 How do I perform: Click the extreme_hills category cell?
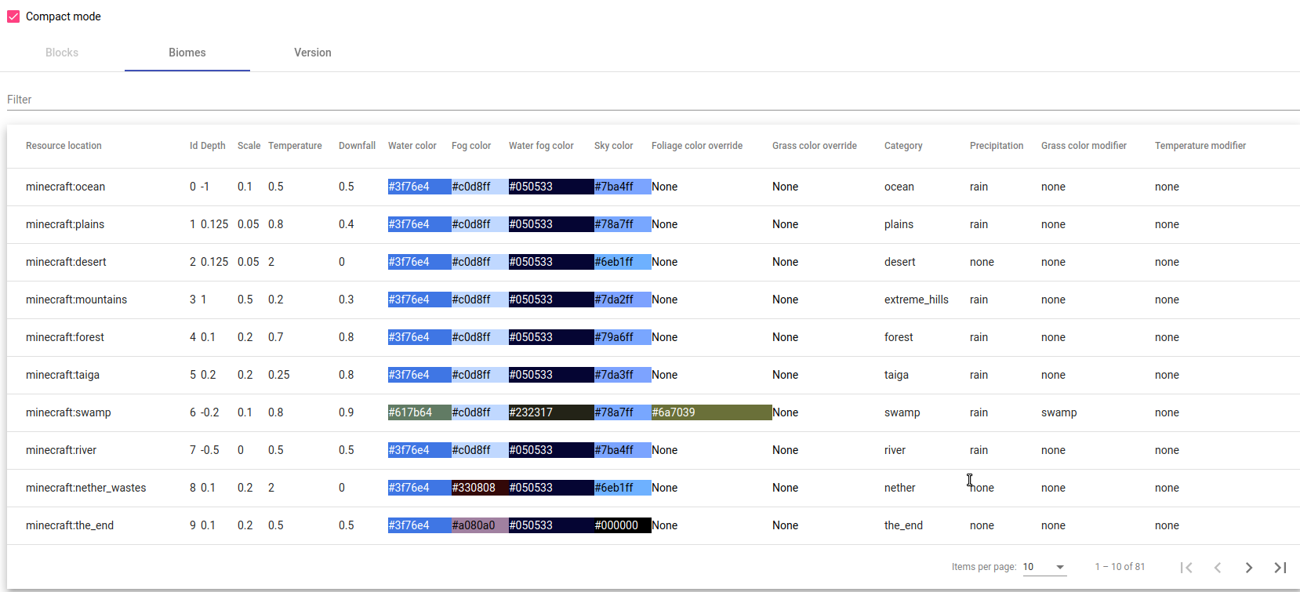pyautogui.click(x=917, y=300)
